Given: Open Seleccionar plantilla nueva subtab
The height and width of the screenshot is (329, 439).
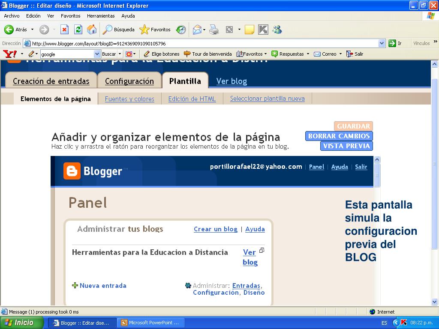Looking at the screenshot, I should (x=268, y=99).
